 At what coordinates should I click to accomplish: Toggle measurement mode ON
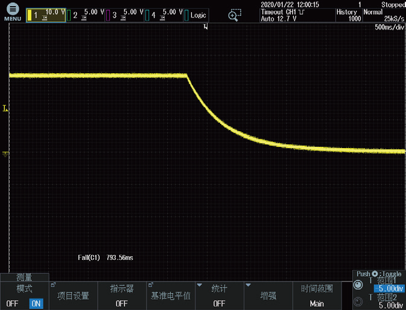pyautogui.click(x=36, y=303)
